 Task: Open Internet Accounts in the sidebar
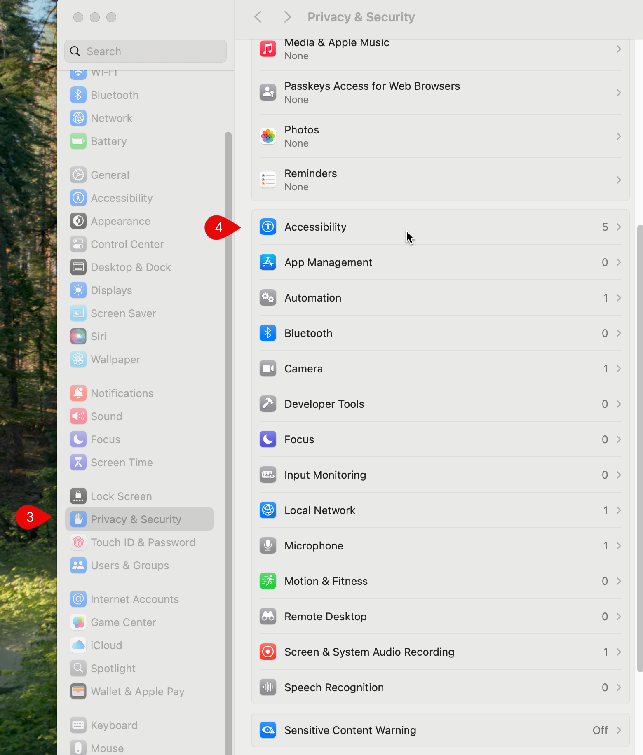pyautogui.click(x=139, y=599)
